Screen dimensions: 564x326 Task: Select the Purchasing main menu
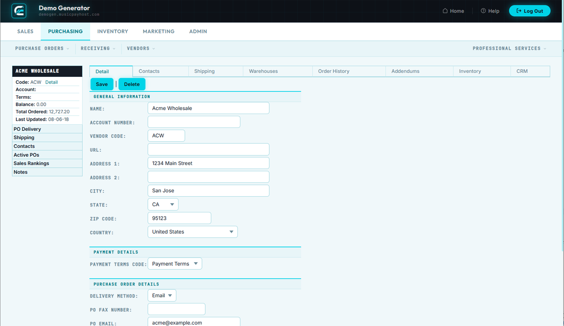click(x=65, y=31)
